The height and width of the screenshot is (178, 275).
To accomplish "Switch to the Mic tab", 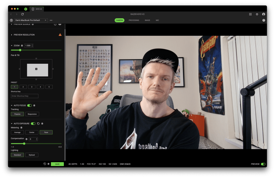I will (157, 20).
